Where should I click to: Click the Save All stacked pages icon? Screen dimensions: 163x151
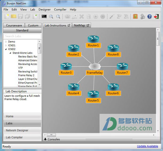[x=28, y=16]
